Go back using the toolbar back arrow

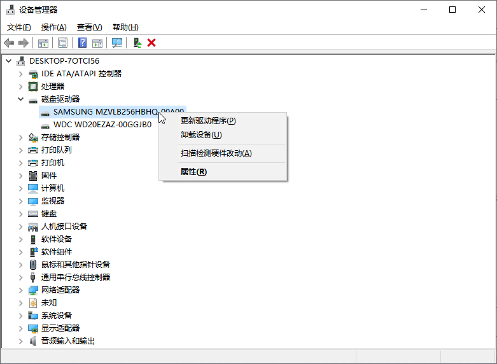(x=9, y=43)
